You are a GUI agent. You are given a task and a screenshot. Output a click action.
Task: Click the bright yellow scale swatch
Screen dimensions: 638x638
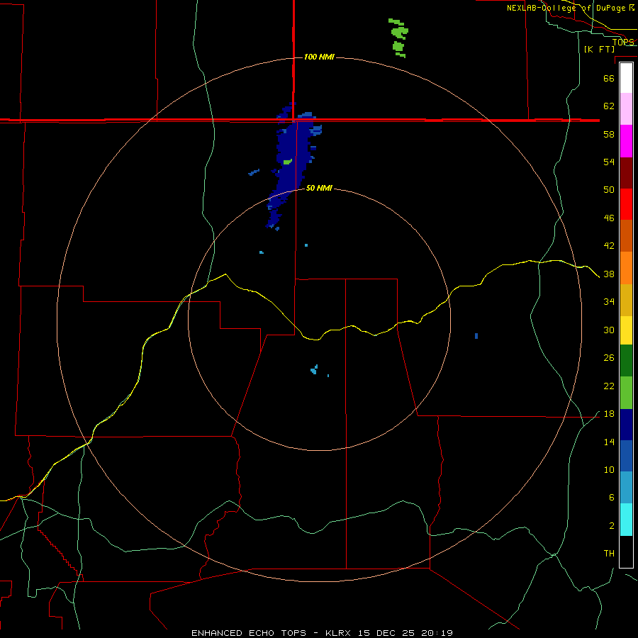click(626, 330)
